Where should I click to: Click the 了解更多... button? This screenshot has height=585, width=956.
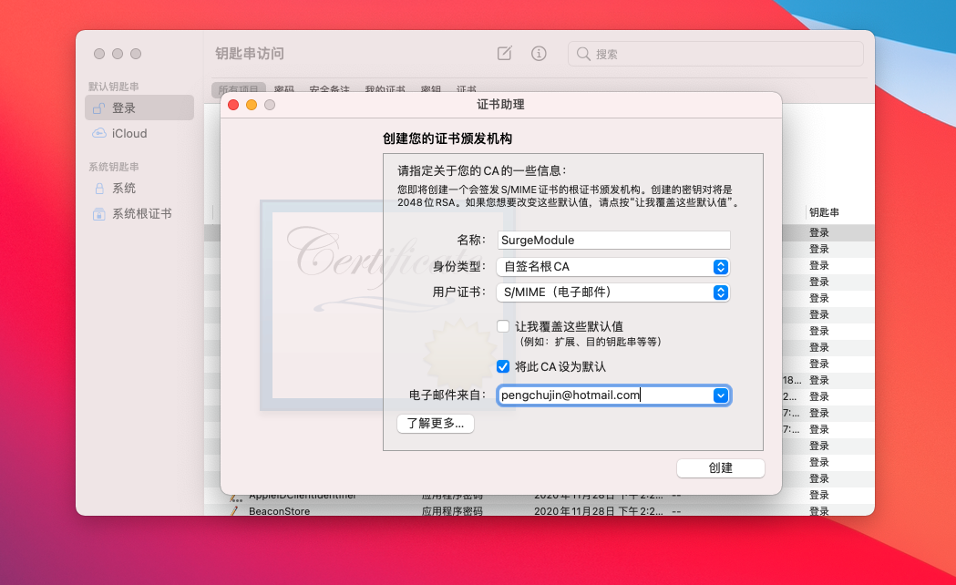pos(436,424)
